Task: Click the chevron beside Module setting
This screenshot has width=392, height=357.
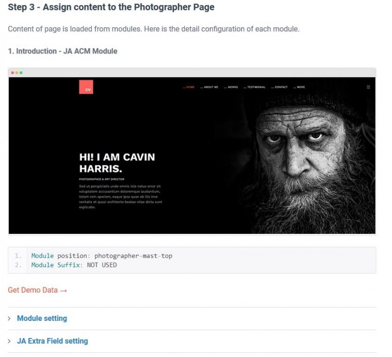Action: pos(9,318)
